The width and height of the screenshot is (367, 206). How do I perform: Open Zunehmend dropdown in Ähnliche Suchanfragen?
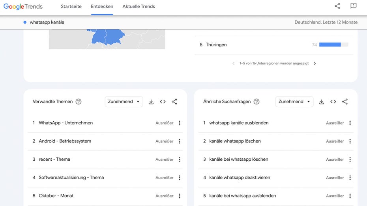294,102
